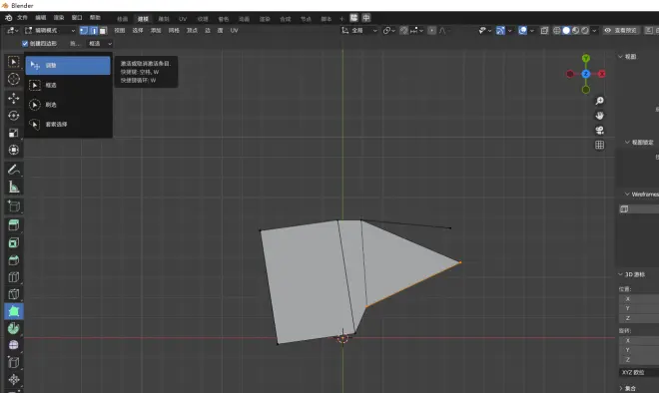This screenshot has width=659, height=393.
Task: Switch to the UV workspace tab
Action: click(x=183, y=19)
